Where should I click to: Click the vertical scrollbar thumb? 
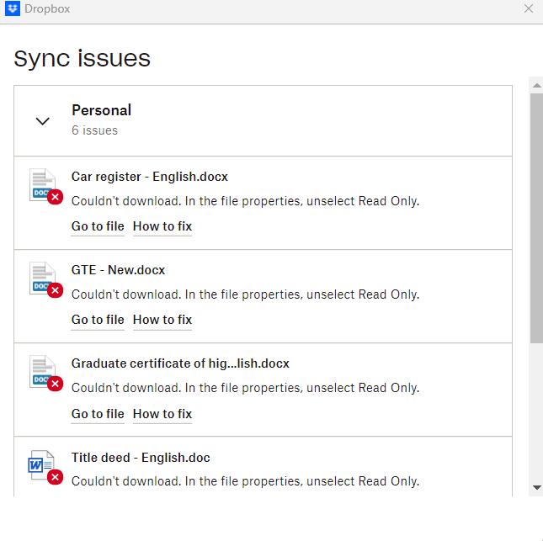[x=536, y=219]
